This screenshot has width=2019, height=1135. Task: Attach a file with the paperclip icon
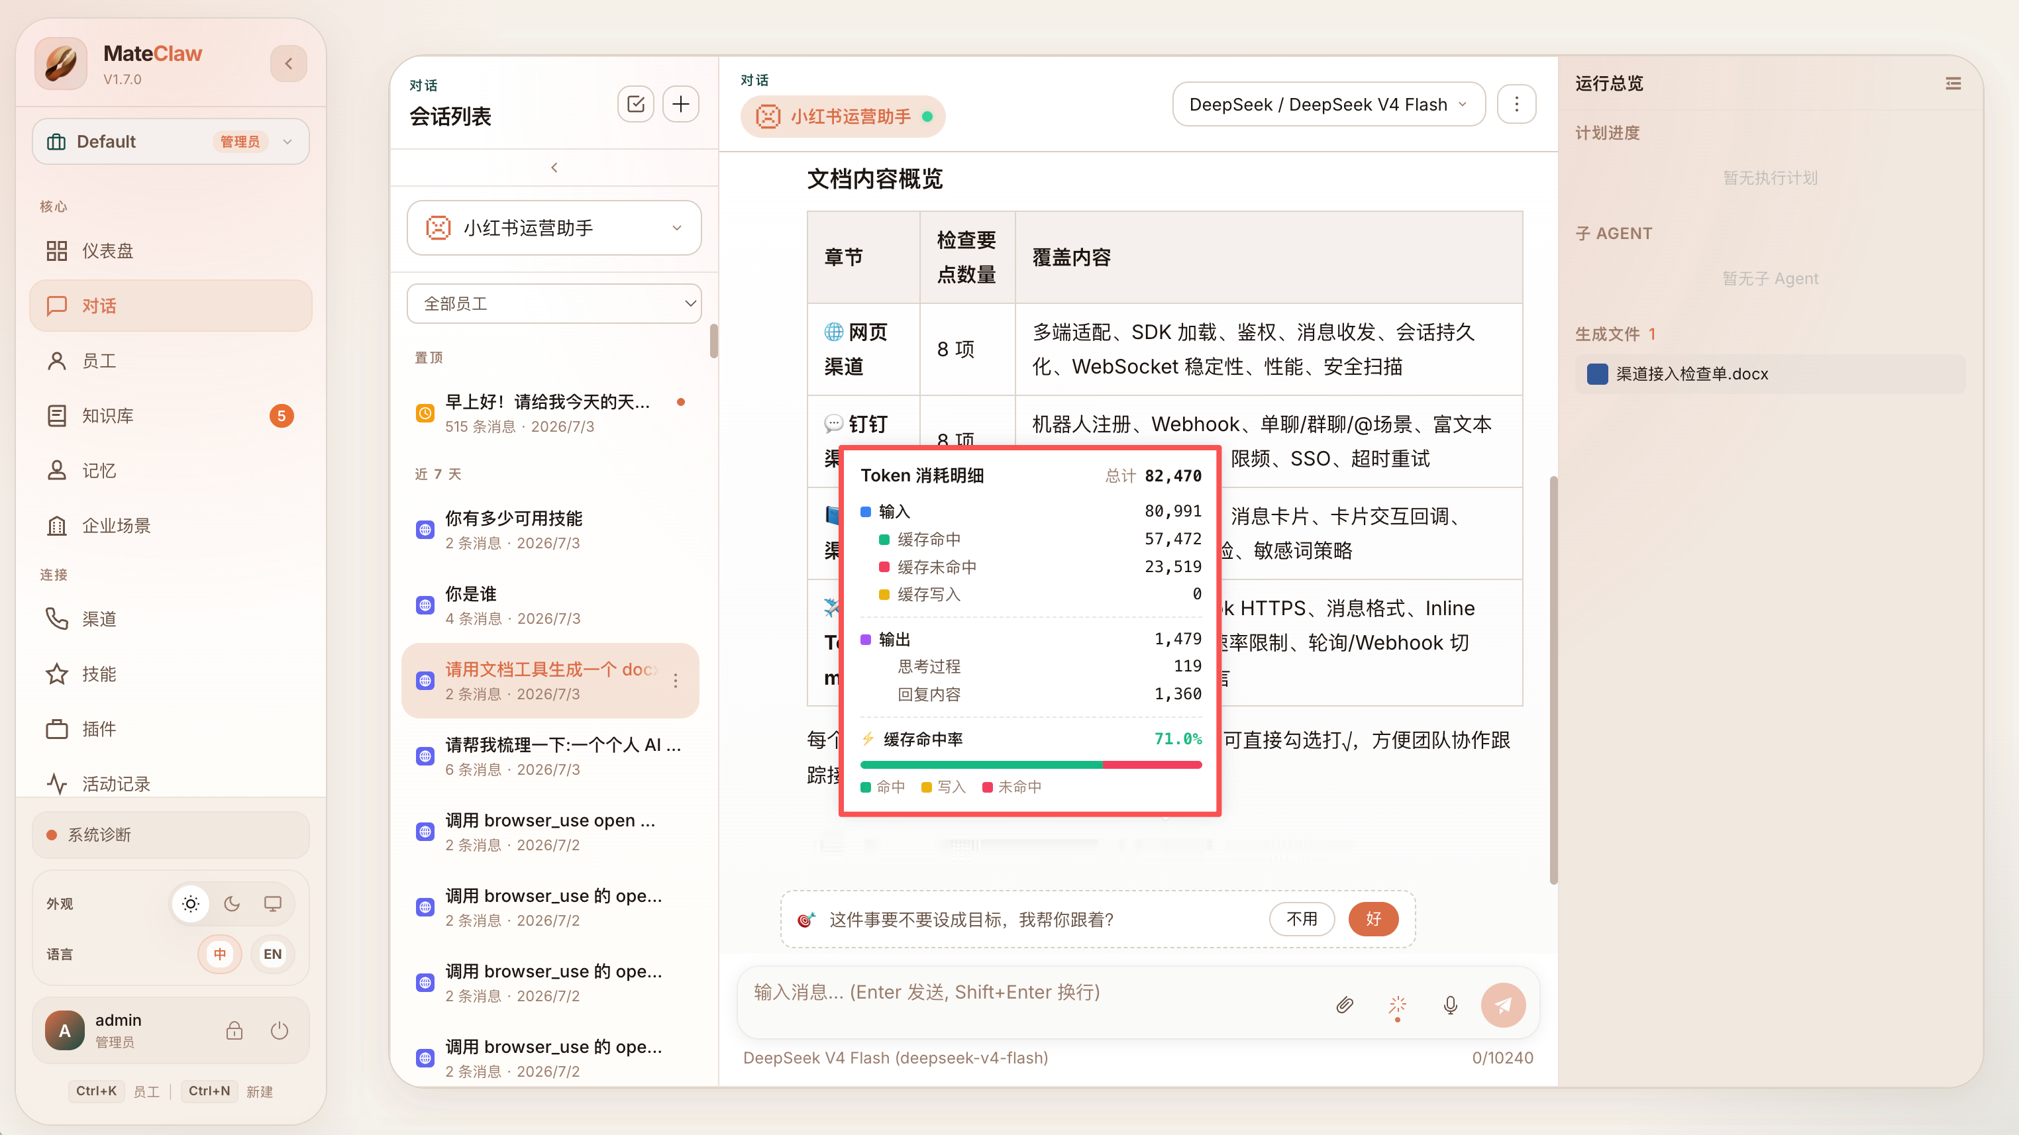tap(1344, 1005)
